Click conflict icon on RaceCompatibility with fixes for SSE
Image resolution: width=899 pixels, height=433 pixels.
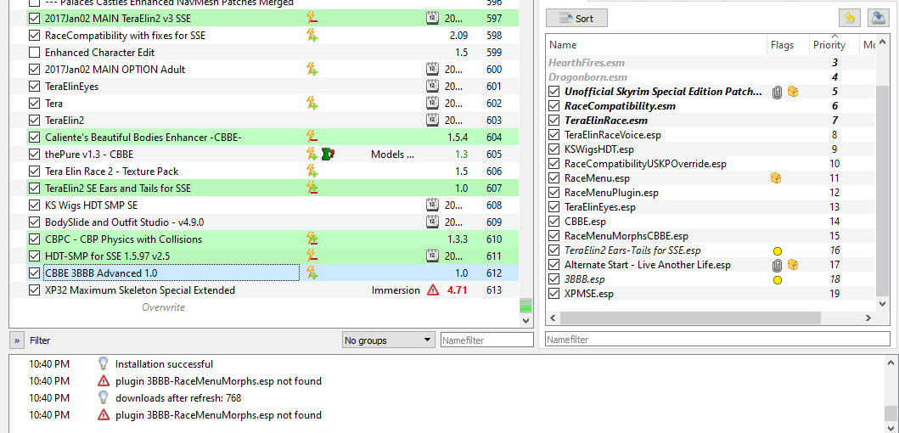pyautogui.click(x=312, y=36)
